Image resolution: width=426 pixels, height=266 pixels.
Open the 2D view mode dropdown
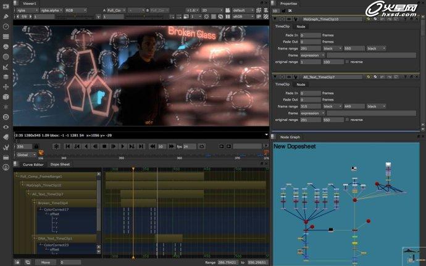(x=212, y=10)
